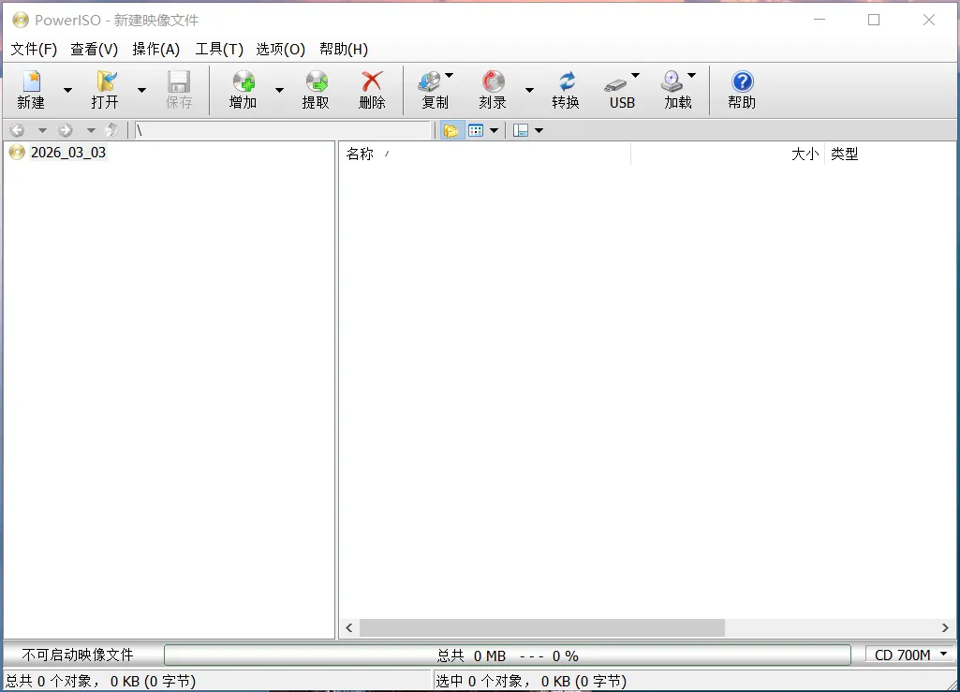The width and height of the screenshot is (960, 692).
Task: Click the horizontal scrollbar left arrow
Action: [x=349, y=627]
